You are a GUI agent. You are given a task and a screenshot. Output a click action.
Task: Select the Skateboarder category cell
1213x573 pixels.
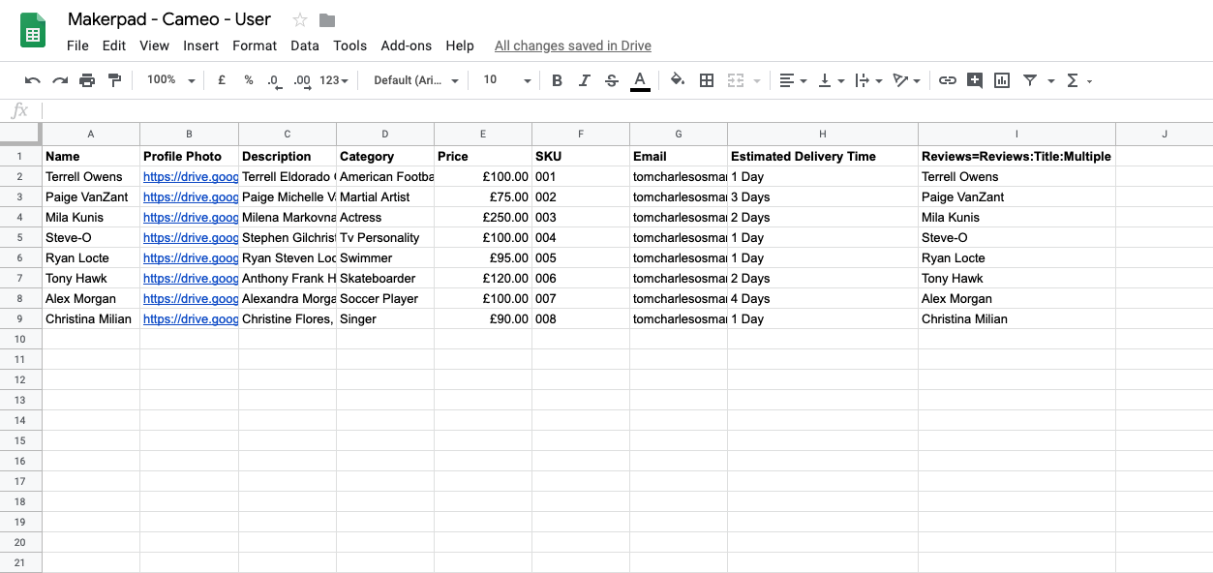385,278
